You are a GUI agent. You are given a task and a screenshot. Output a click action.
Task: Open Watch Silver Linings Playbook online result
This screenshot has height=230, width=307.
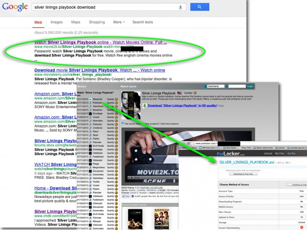(100, 42)
